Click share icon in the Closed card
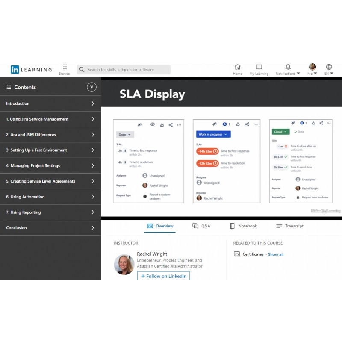Image resolution: width=342 pixels, height=342 pixels. point(321,123)
